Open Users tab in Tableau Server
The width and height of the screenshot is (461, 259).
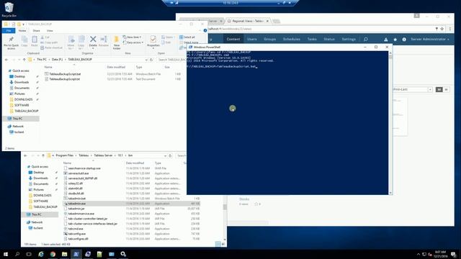[x=251, y=39]
